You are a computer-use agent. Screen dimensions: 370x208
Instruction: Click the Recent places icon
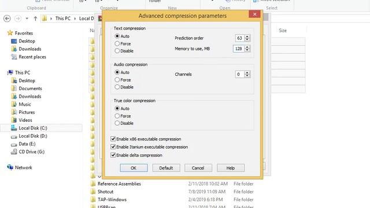click(x=14, y=57)
